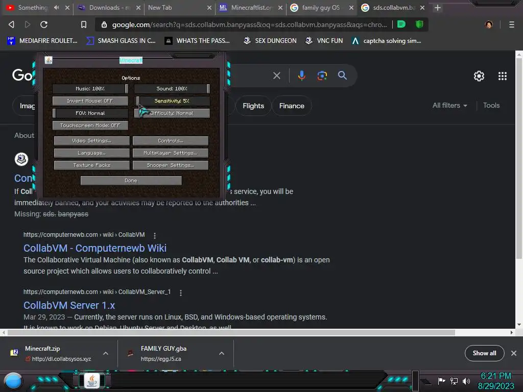Close the Downloads tab

click(x=138, y=7)
